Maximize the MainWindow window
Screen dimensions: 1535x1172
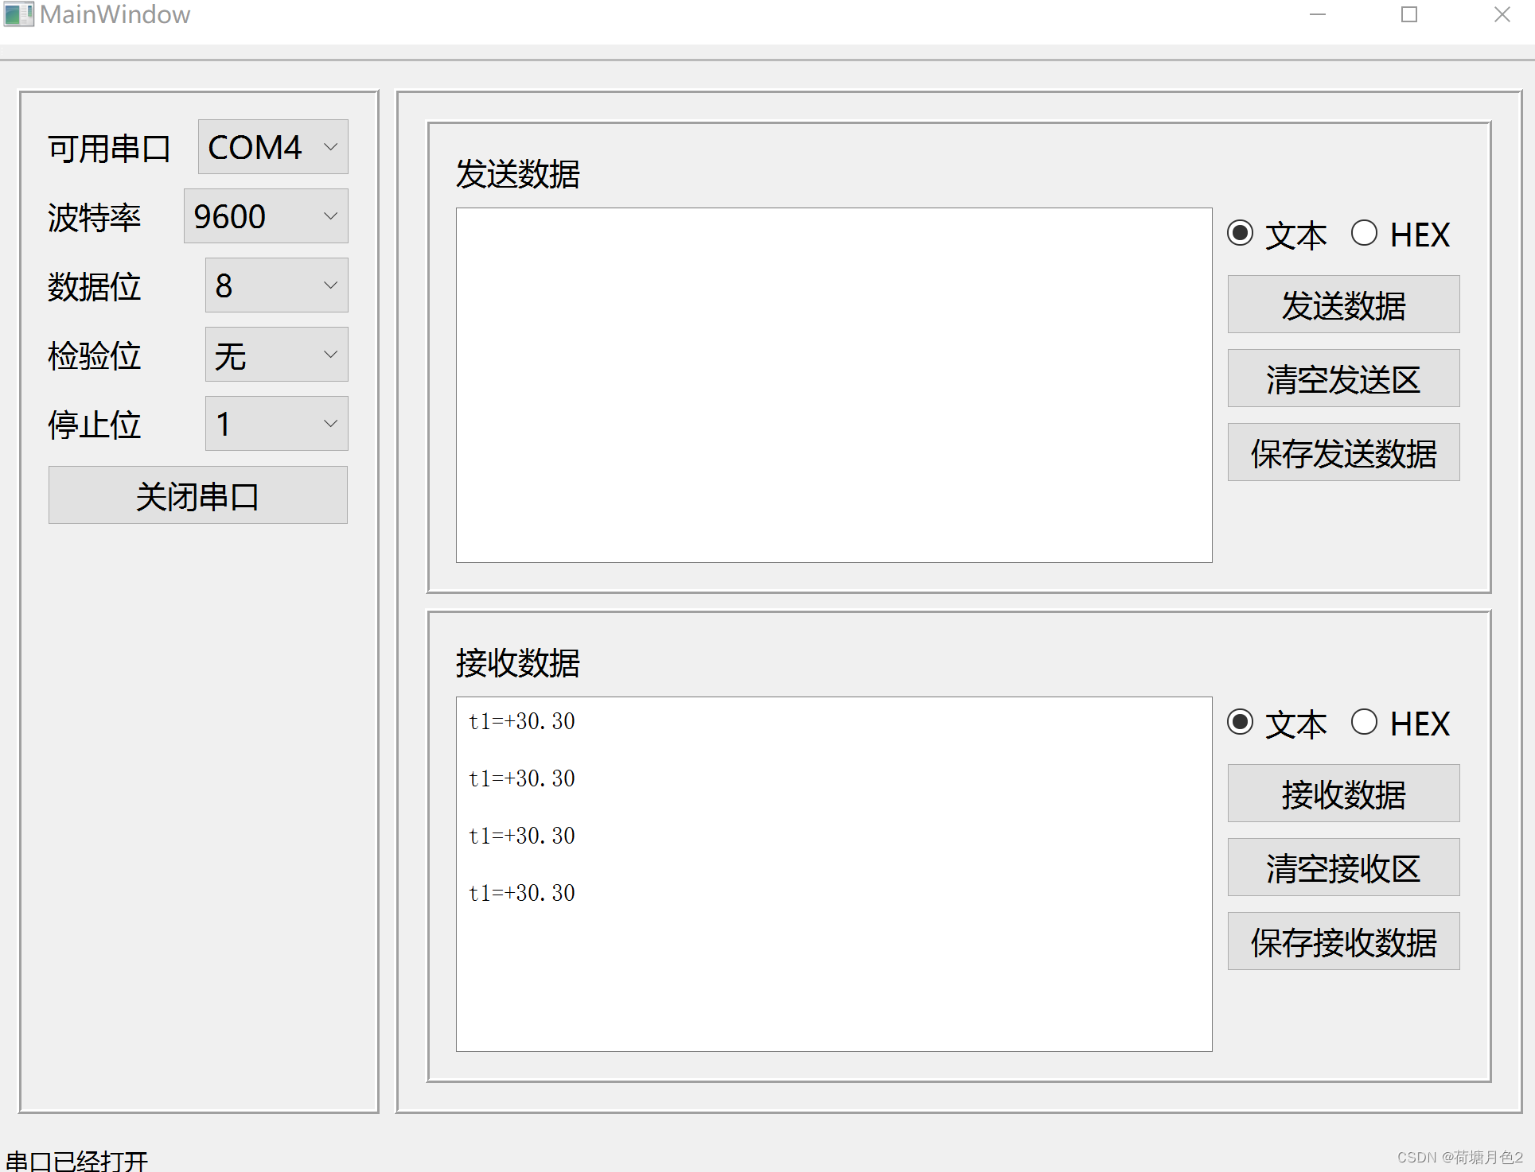(x=1409, y=14)
